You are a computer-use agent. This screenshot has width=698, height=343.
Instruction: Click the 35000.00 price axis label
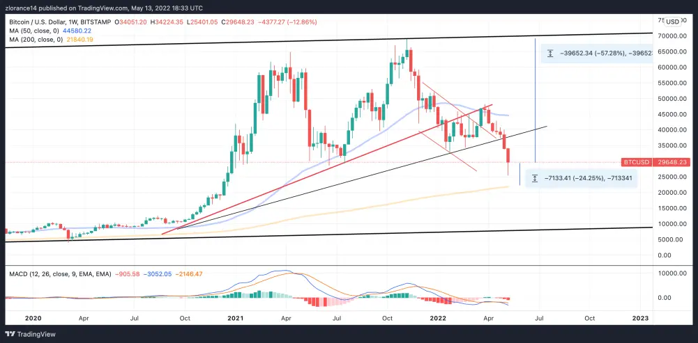coord(671,145)
